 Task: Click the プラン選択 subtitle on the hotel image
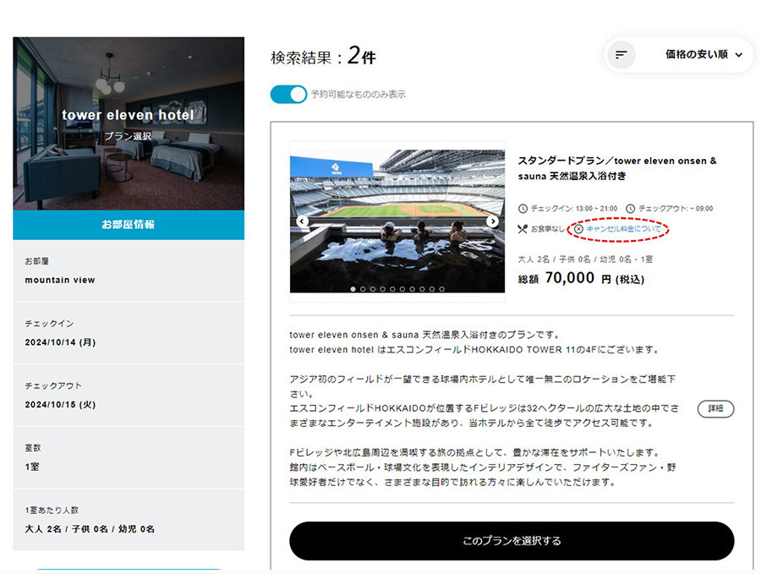(129, 136)
